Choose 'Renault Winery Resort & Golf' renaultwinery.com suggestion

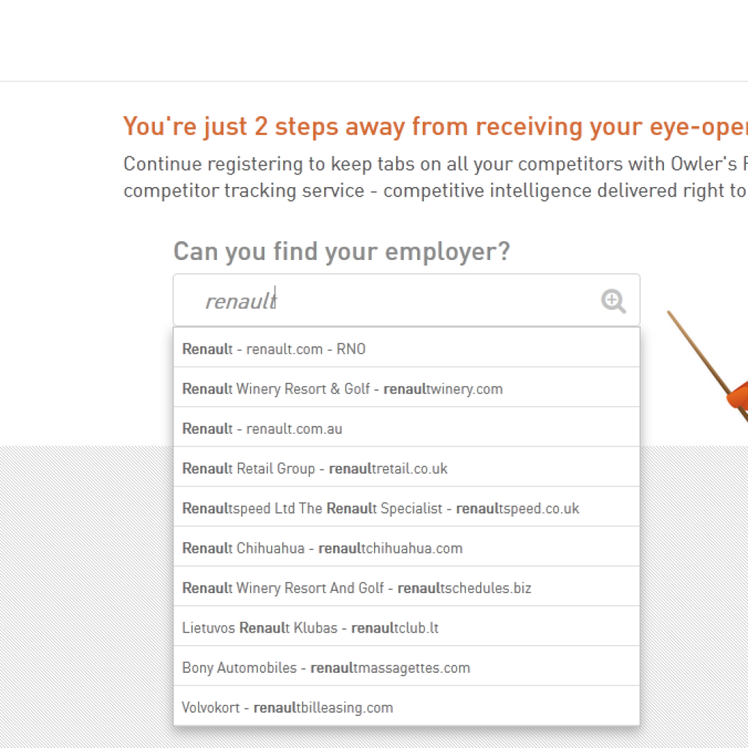tap(406, 387)
